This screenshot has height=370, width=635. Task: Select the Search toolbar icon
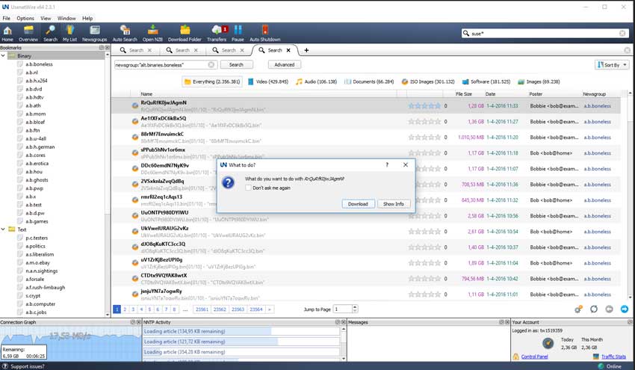(x=50, y=33)
